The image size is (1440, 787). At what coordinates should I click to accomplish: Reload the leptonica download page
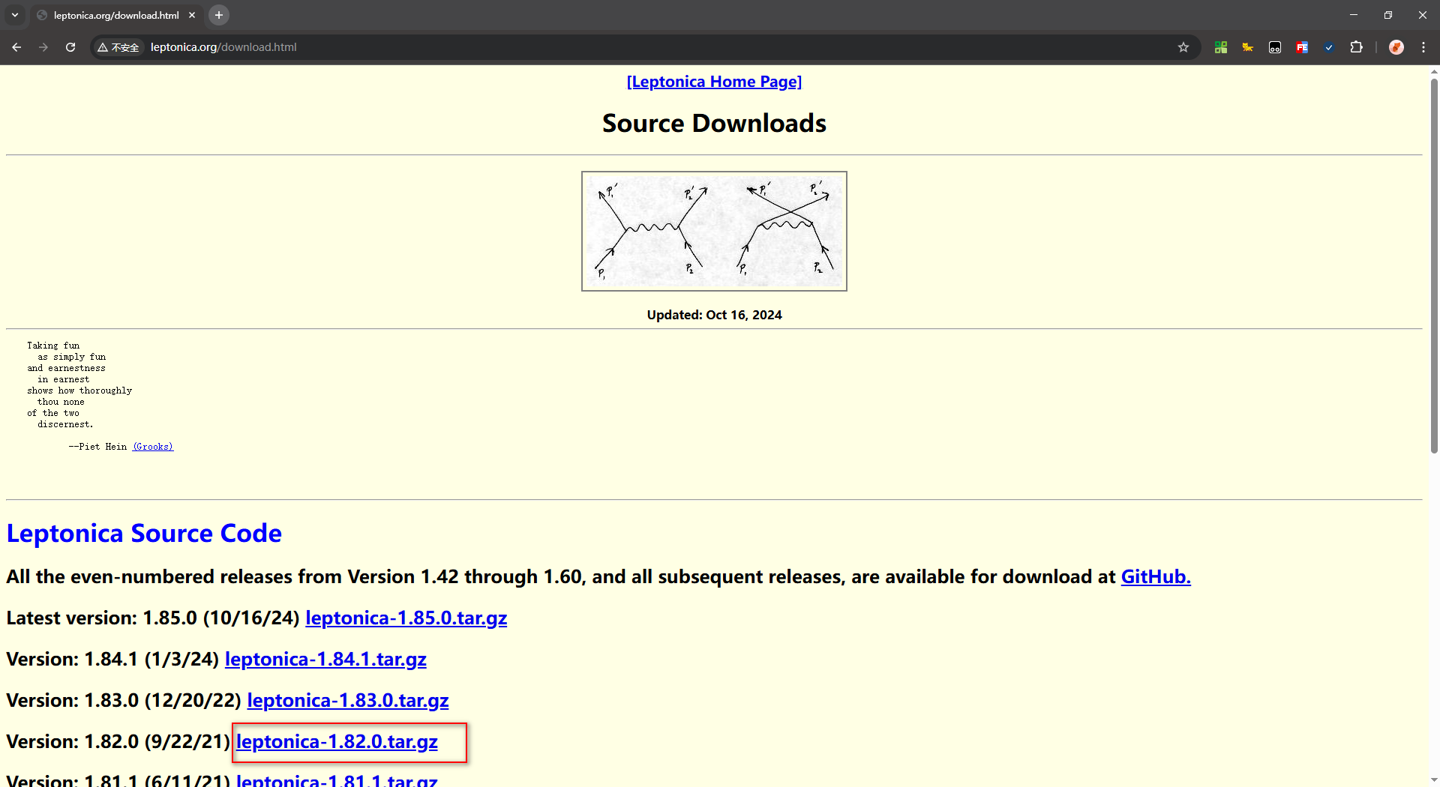pyautogui.click(x=70, y=47)
